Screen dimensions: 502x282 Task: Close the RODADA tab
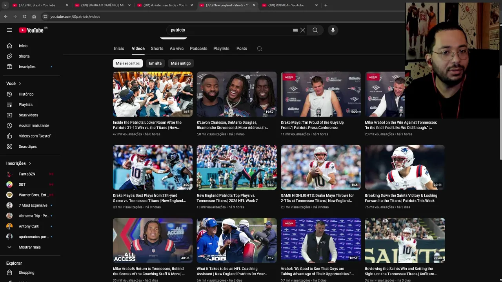pyautogui.click(x=316, y=5)
